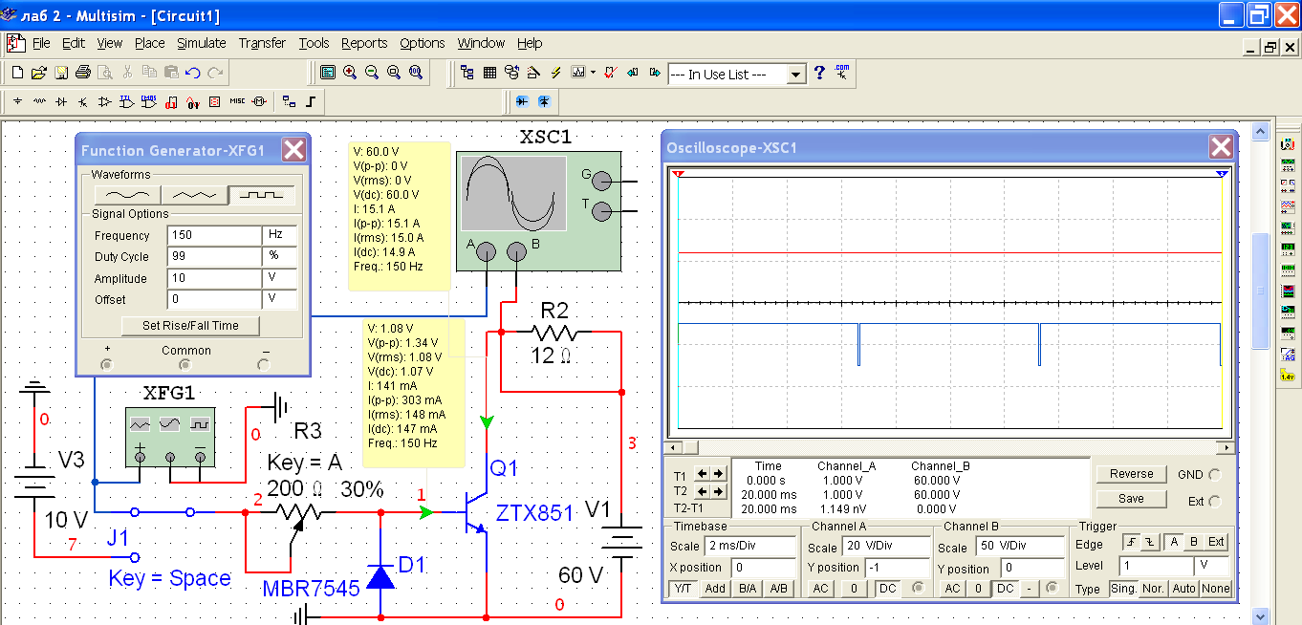Zoom out of the schematic
1302x625 pixels.
point(372,73)
